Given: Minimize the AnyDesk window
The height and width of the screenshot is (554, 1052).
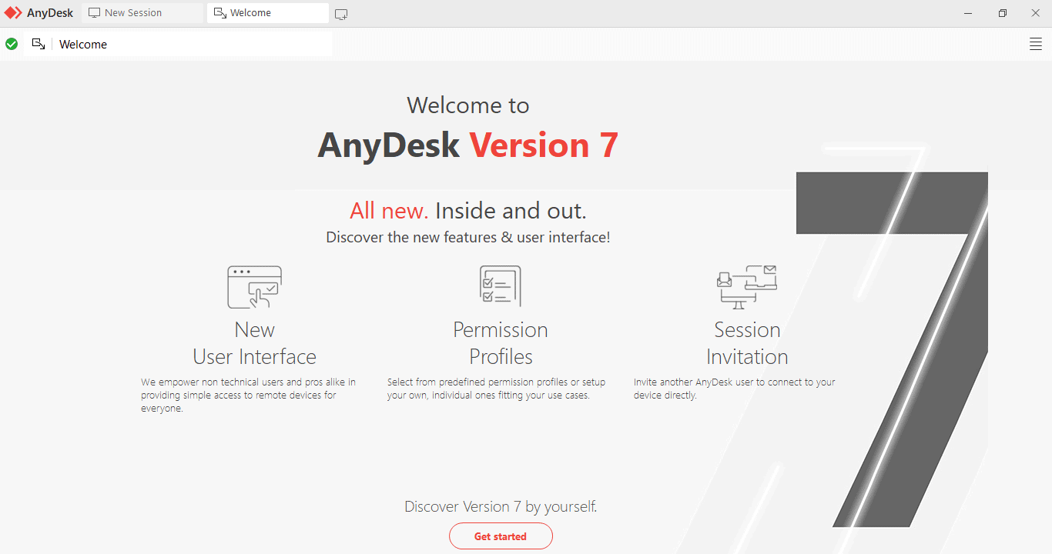Looking at the screenshot, I should click(968, 13).
